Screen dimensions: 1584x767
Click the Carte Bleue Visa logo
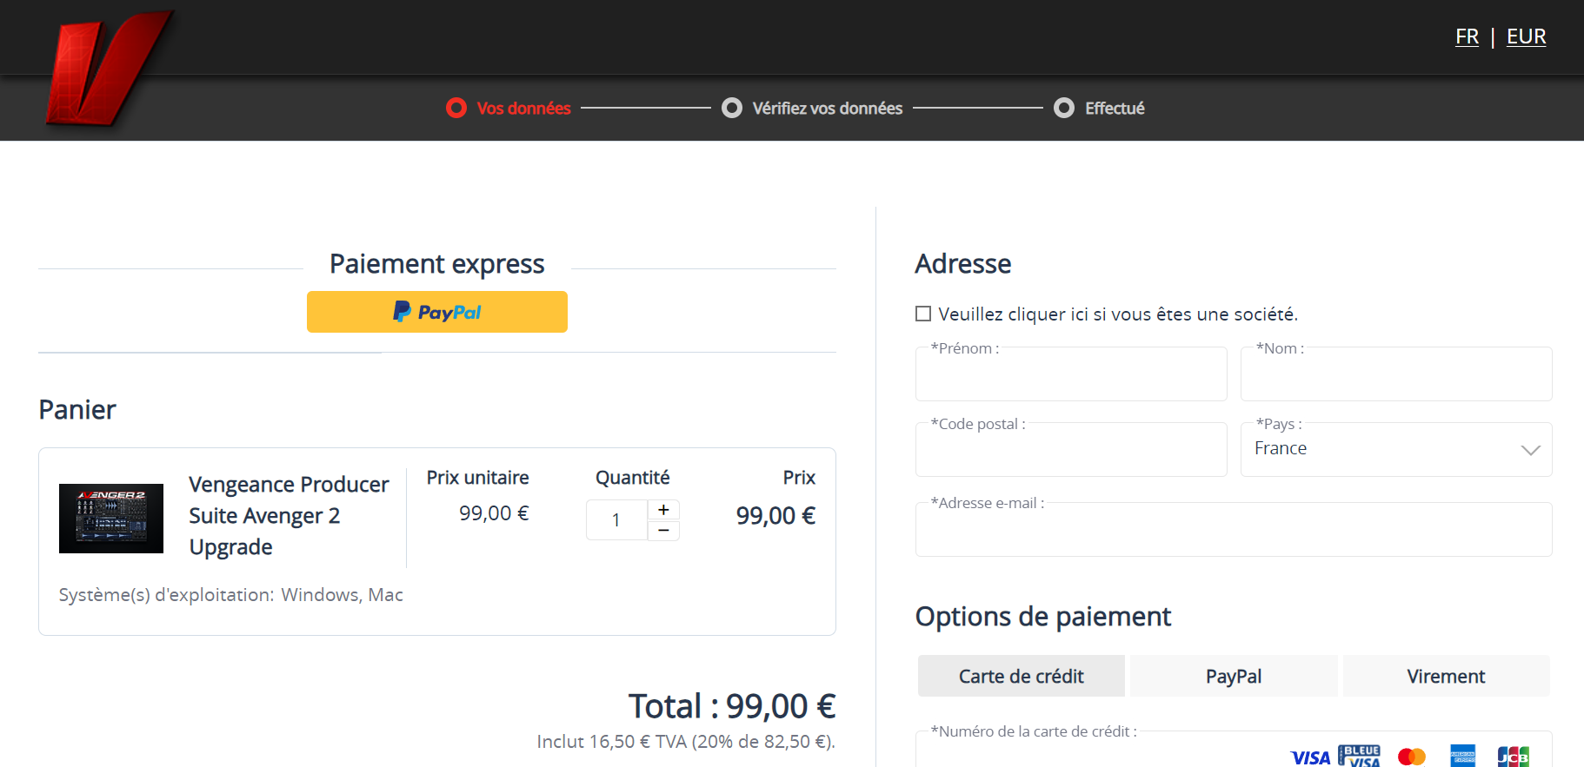[1359, 756]
